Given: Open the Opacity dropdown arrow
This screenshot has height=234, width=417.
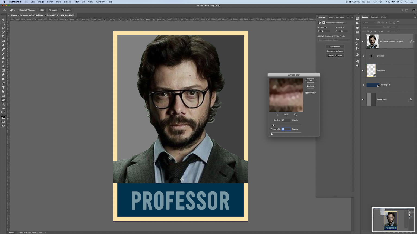Looking at the screenshot, I should [x=397, y=27].
